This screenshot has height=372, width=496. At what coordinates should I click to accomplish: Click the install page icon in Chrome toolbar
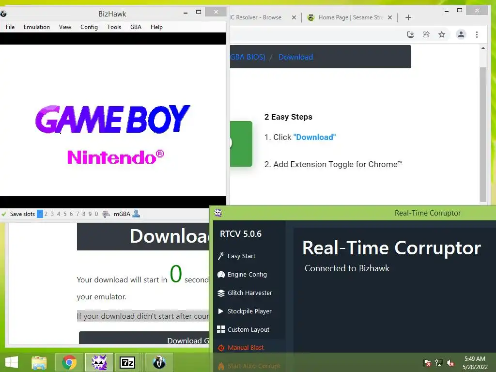point(411,34)
